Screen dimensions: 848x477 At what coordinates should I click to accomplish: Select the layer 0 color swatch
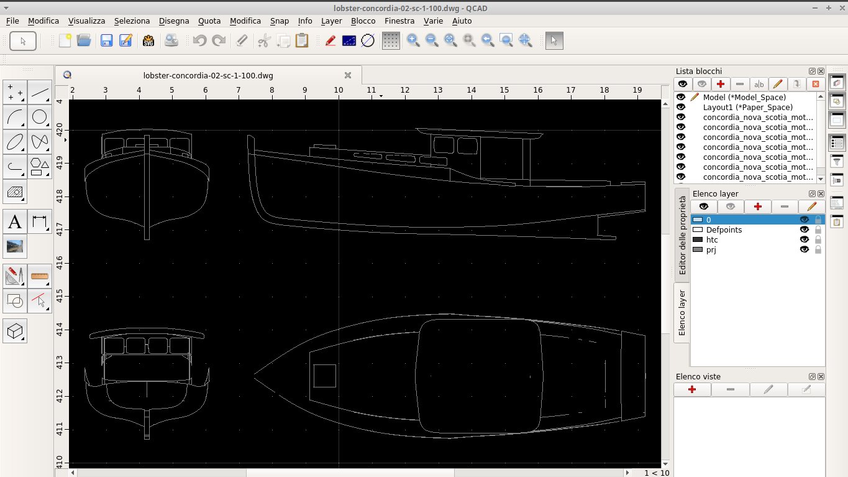coord(697,220)
